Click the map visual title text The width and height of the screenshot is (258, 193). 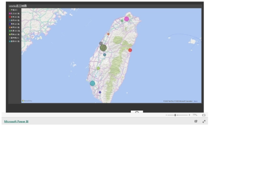pos(18,6)
